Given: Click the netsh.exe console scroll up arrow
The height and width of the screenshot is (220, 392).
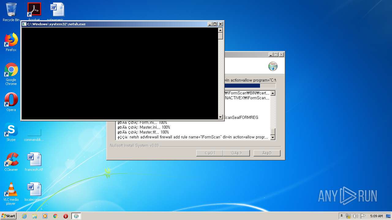Looking at the screenshot, I should (x=220, y=30).
